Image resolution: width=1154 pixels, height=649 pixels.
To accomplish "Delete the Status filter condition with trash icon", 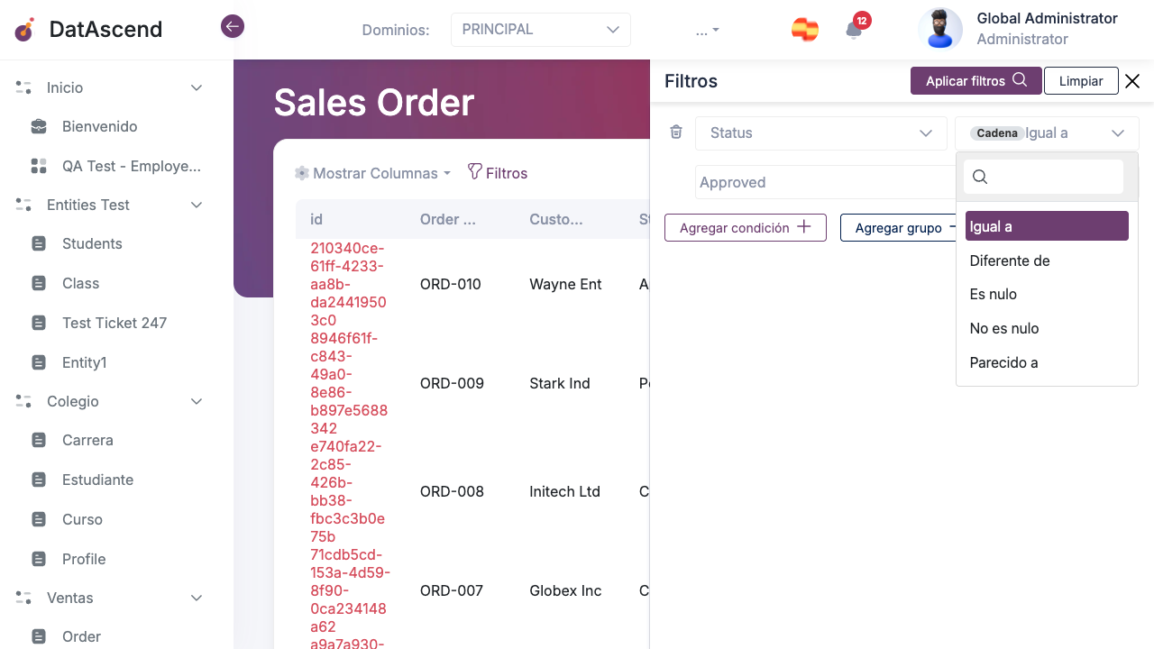I will coord(676,133).
